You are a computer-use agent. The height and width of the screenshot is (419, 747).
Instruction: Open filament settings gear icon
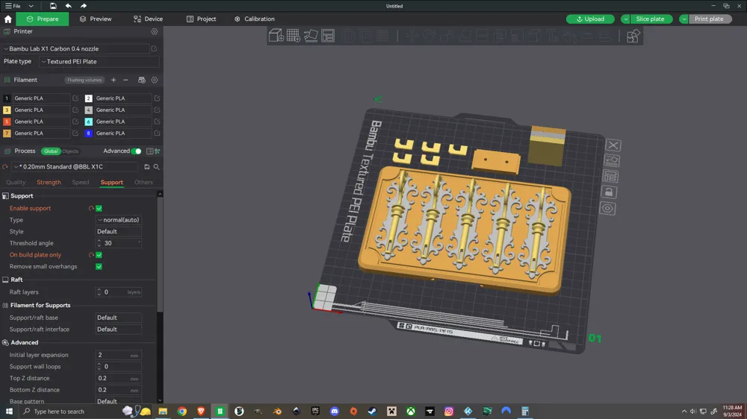tap(155, 80)
